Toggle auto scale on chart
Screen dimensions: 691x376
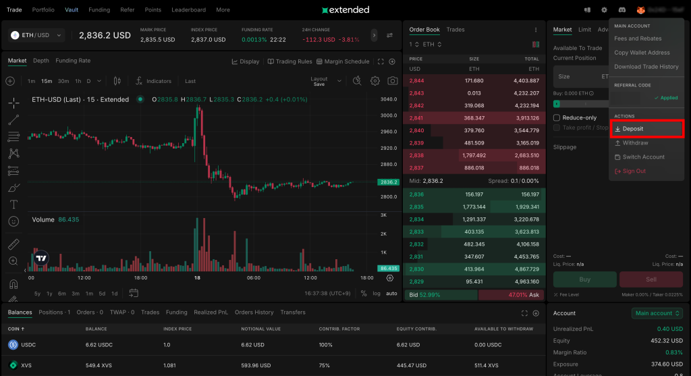click(391, 294)
